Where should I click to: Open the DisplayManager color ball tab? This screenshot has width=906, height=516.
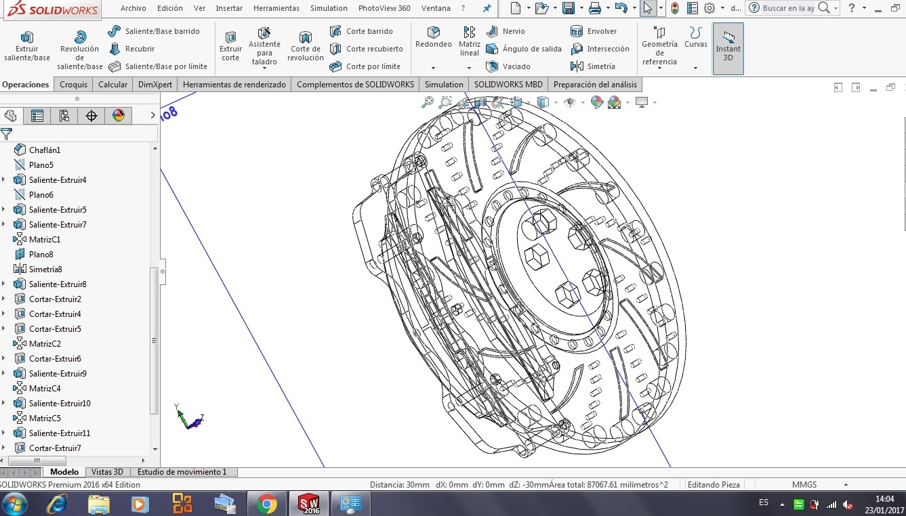[119, 116]
